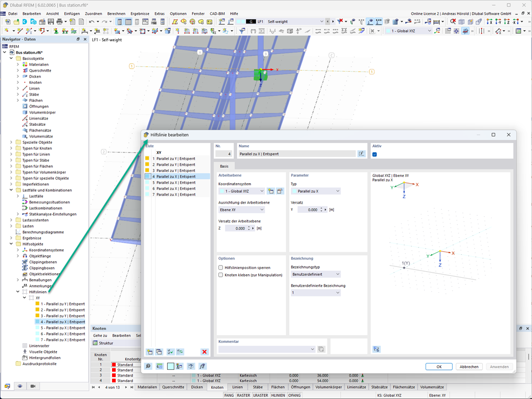Viewport: 532px width, 399px height.
Task: Click the Undo arrow in the toolbar
Action: 91,21
